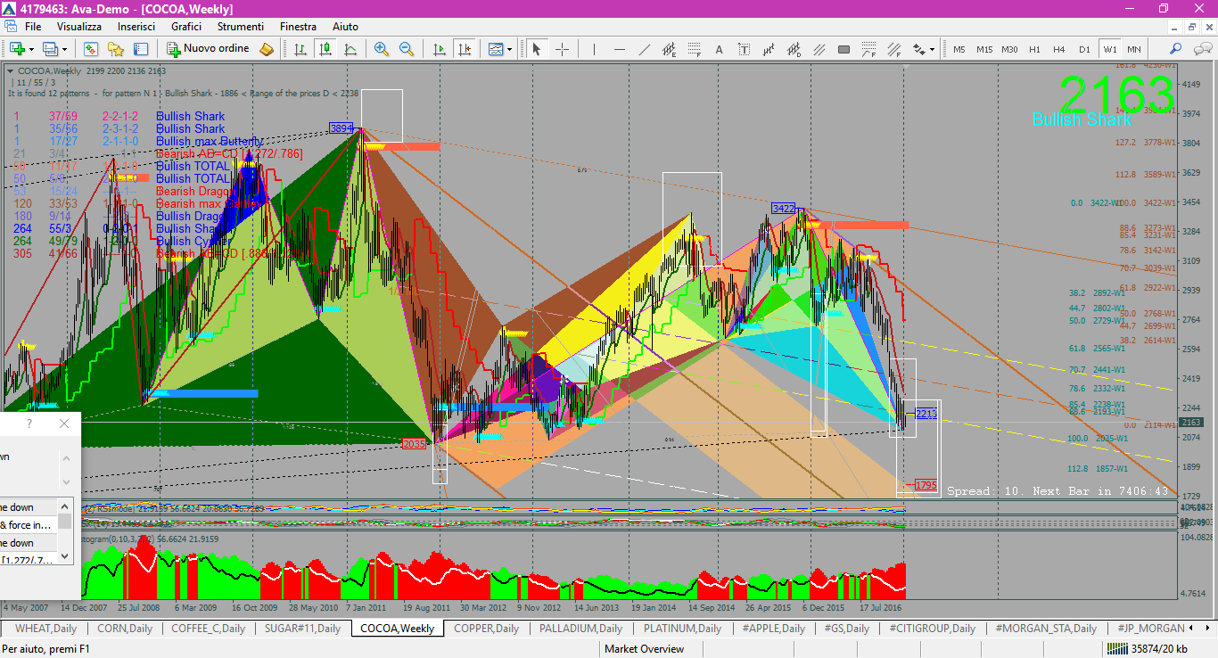Open the toolbar search magnifier
1218x658 pixels.
pyautogui.click(x=1175, y=49)
